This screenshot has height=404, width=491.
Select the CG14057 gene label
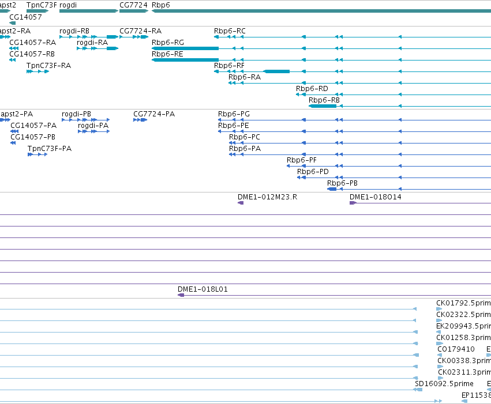tap(25, 17)
